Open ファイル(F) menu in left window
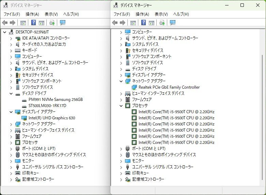The image size is (266, 195). [12, 14]
